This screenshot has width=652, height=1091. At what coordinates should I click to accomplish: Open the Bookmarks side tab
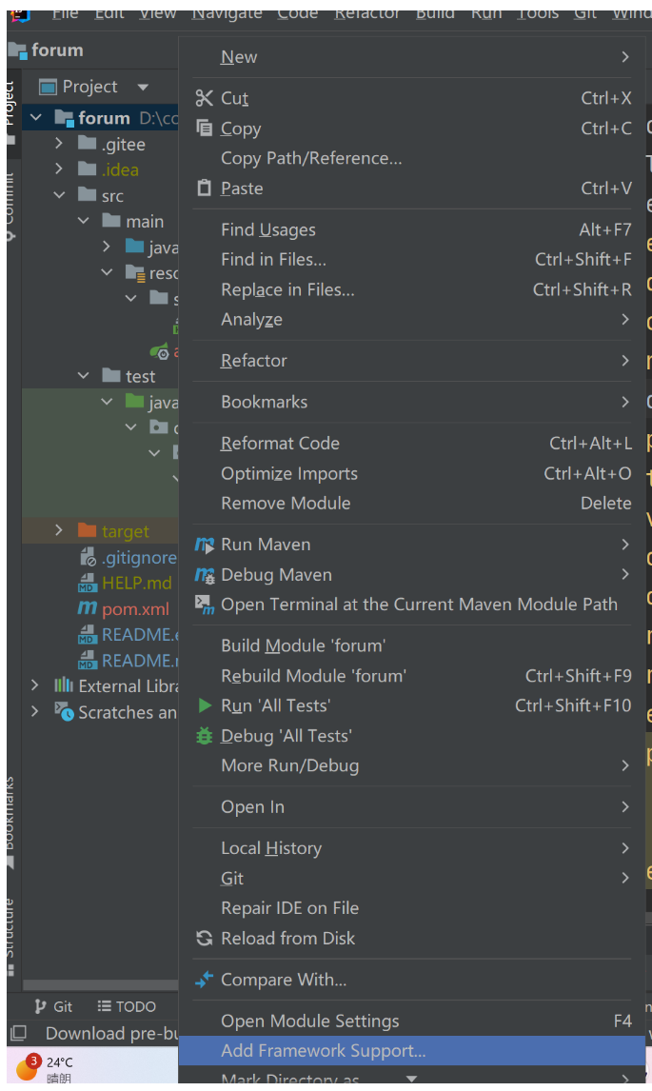tap(10, 823)
